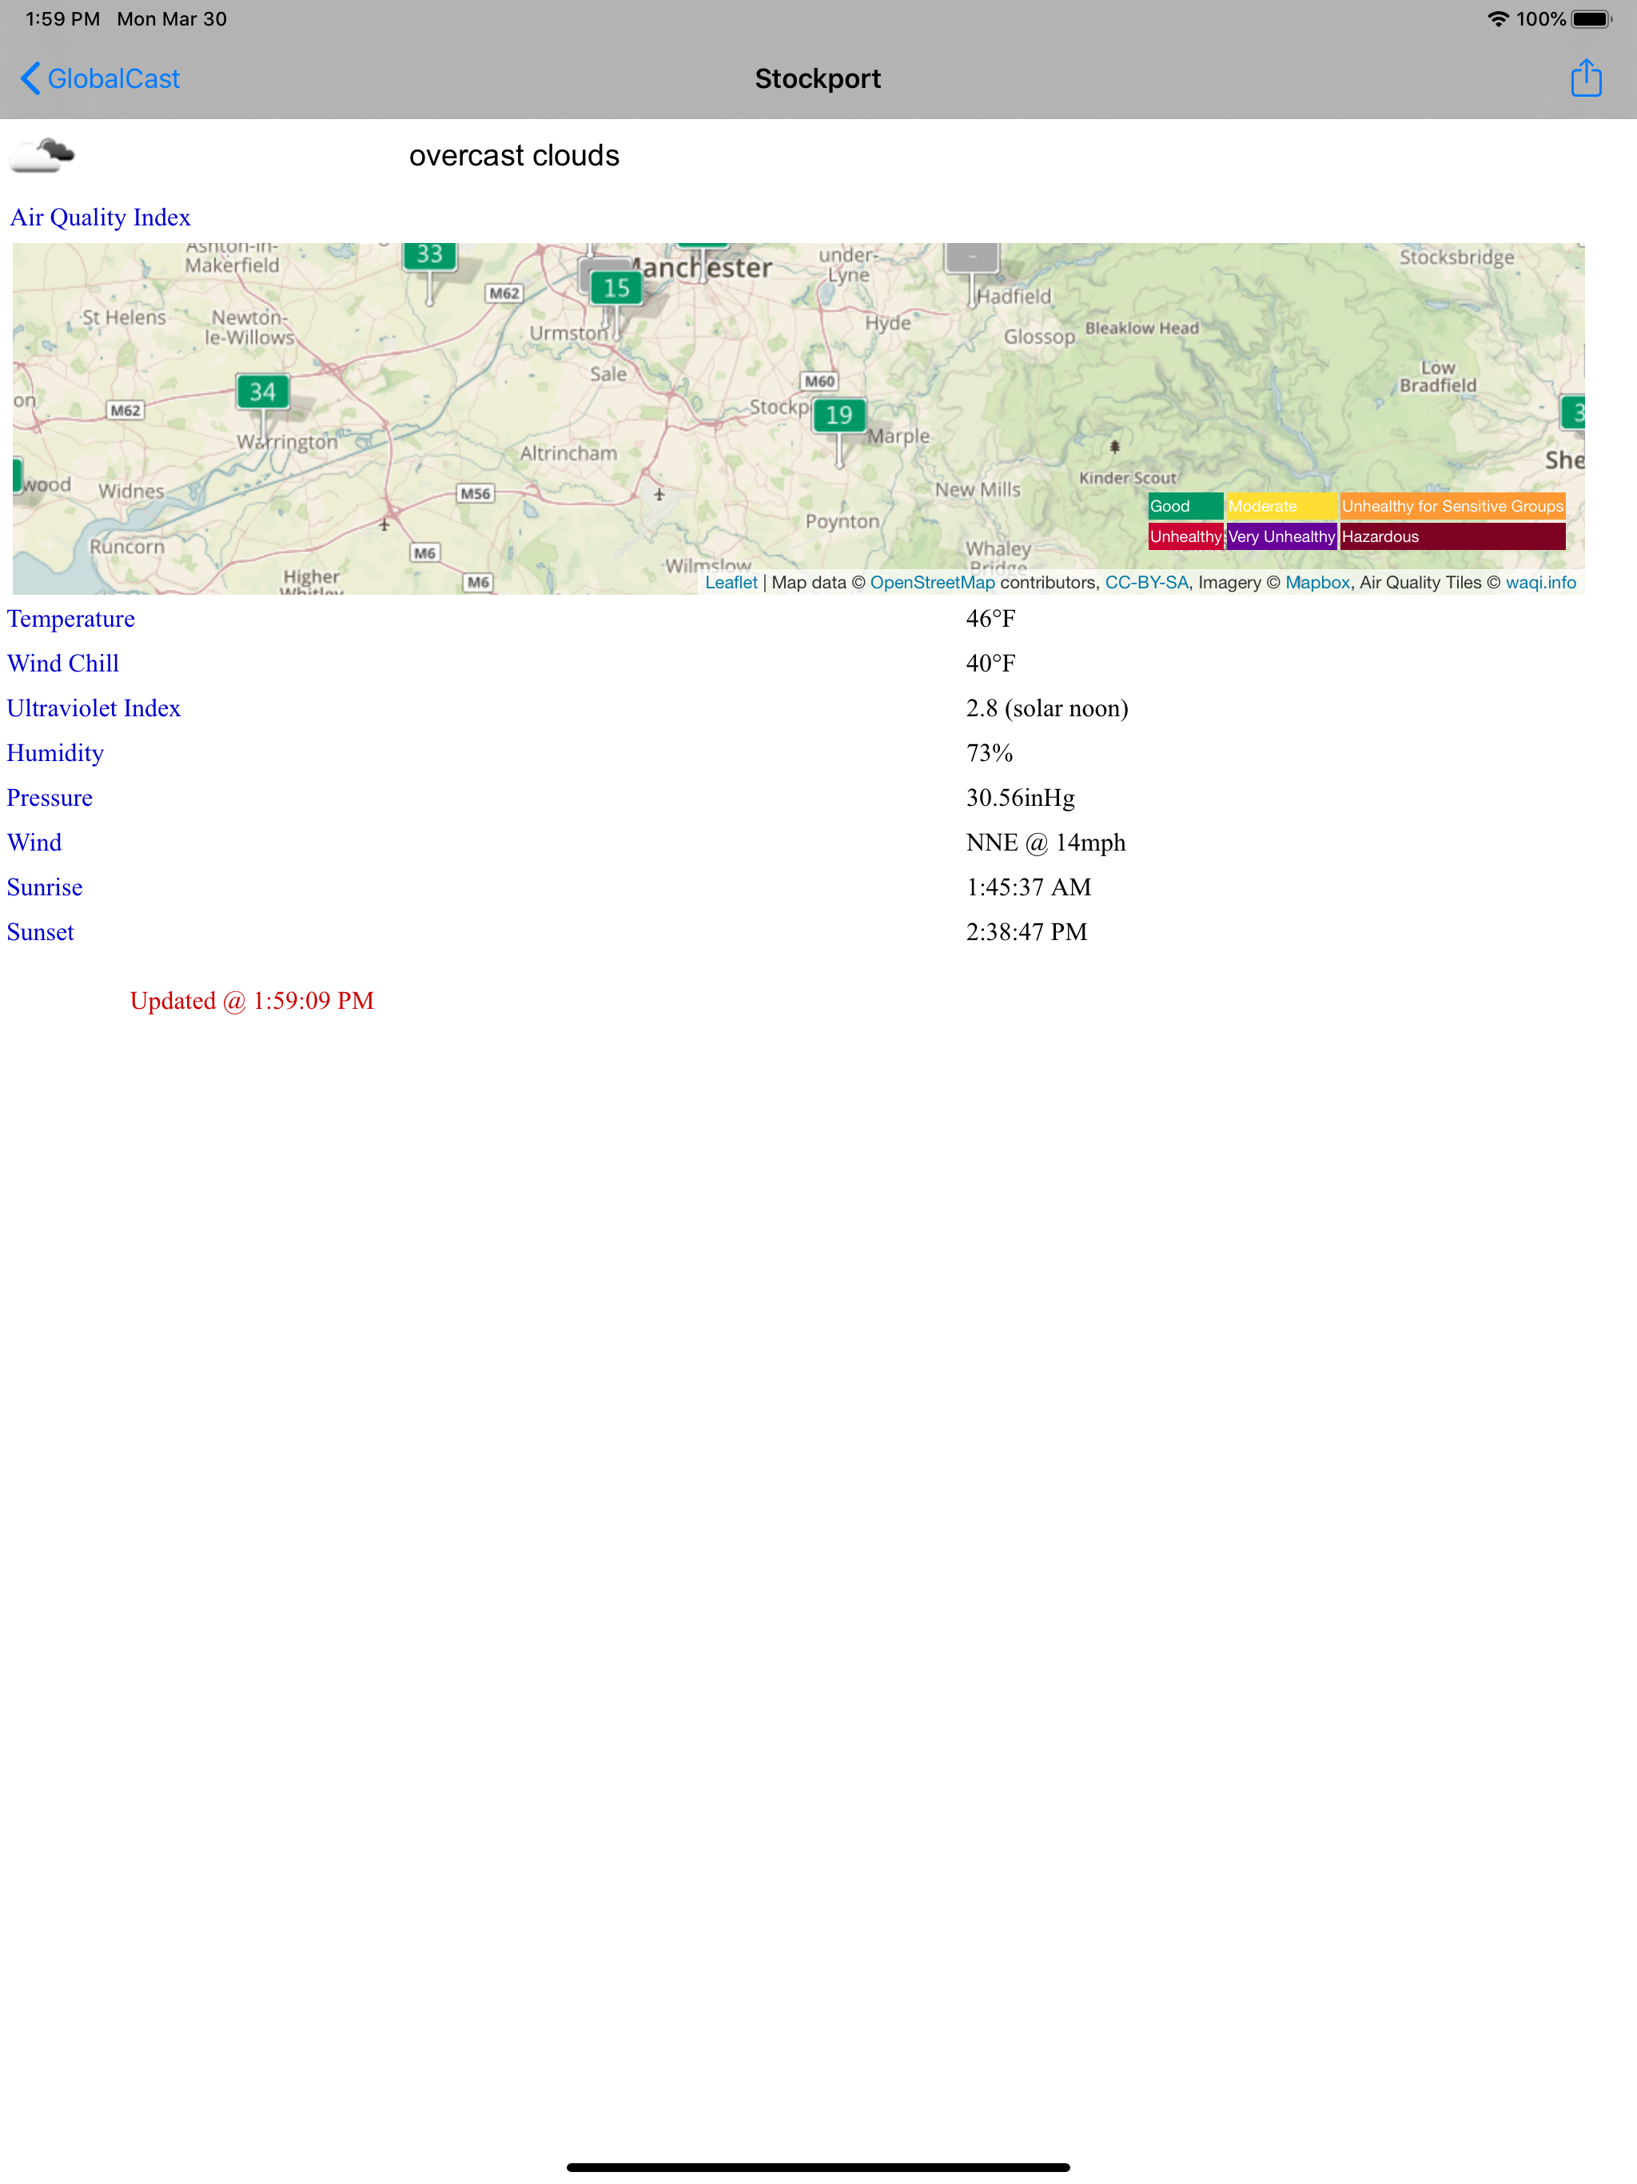
Task: Tap the Sunrise label link
Action: click(45, 887)
